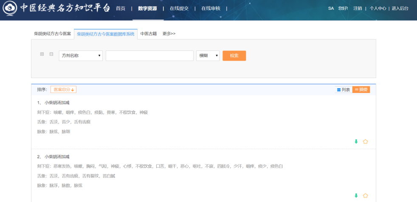Click the 注销 logout link

[358, 8]
